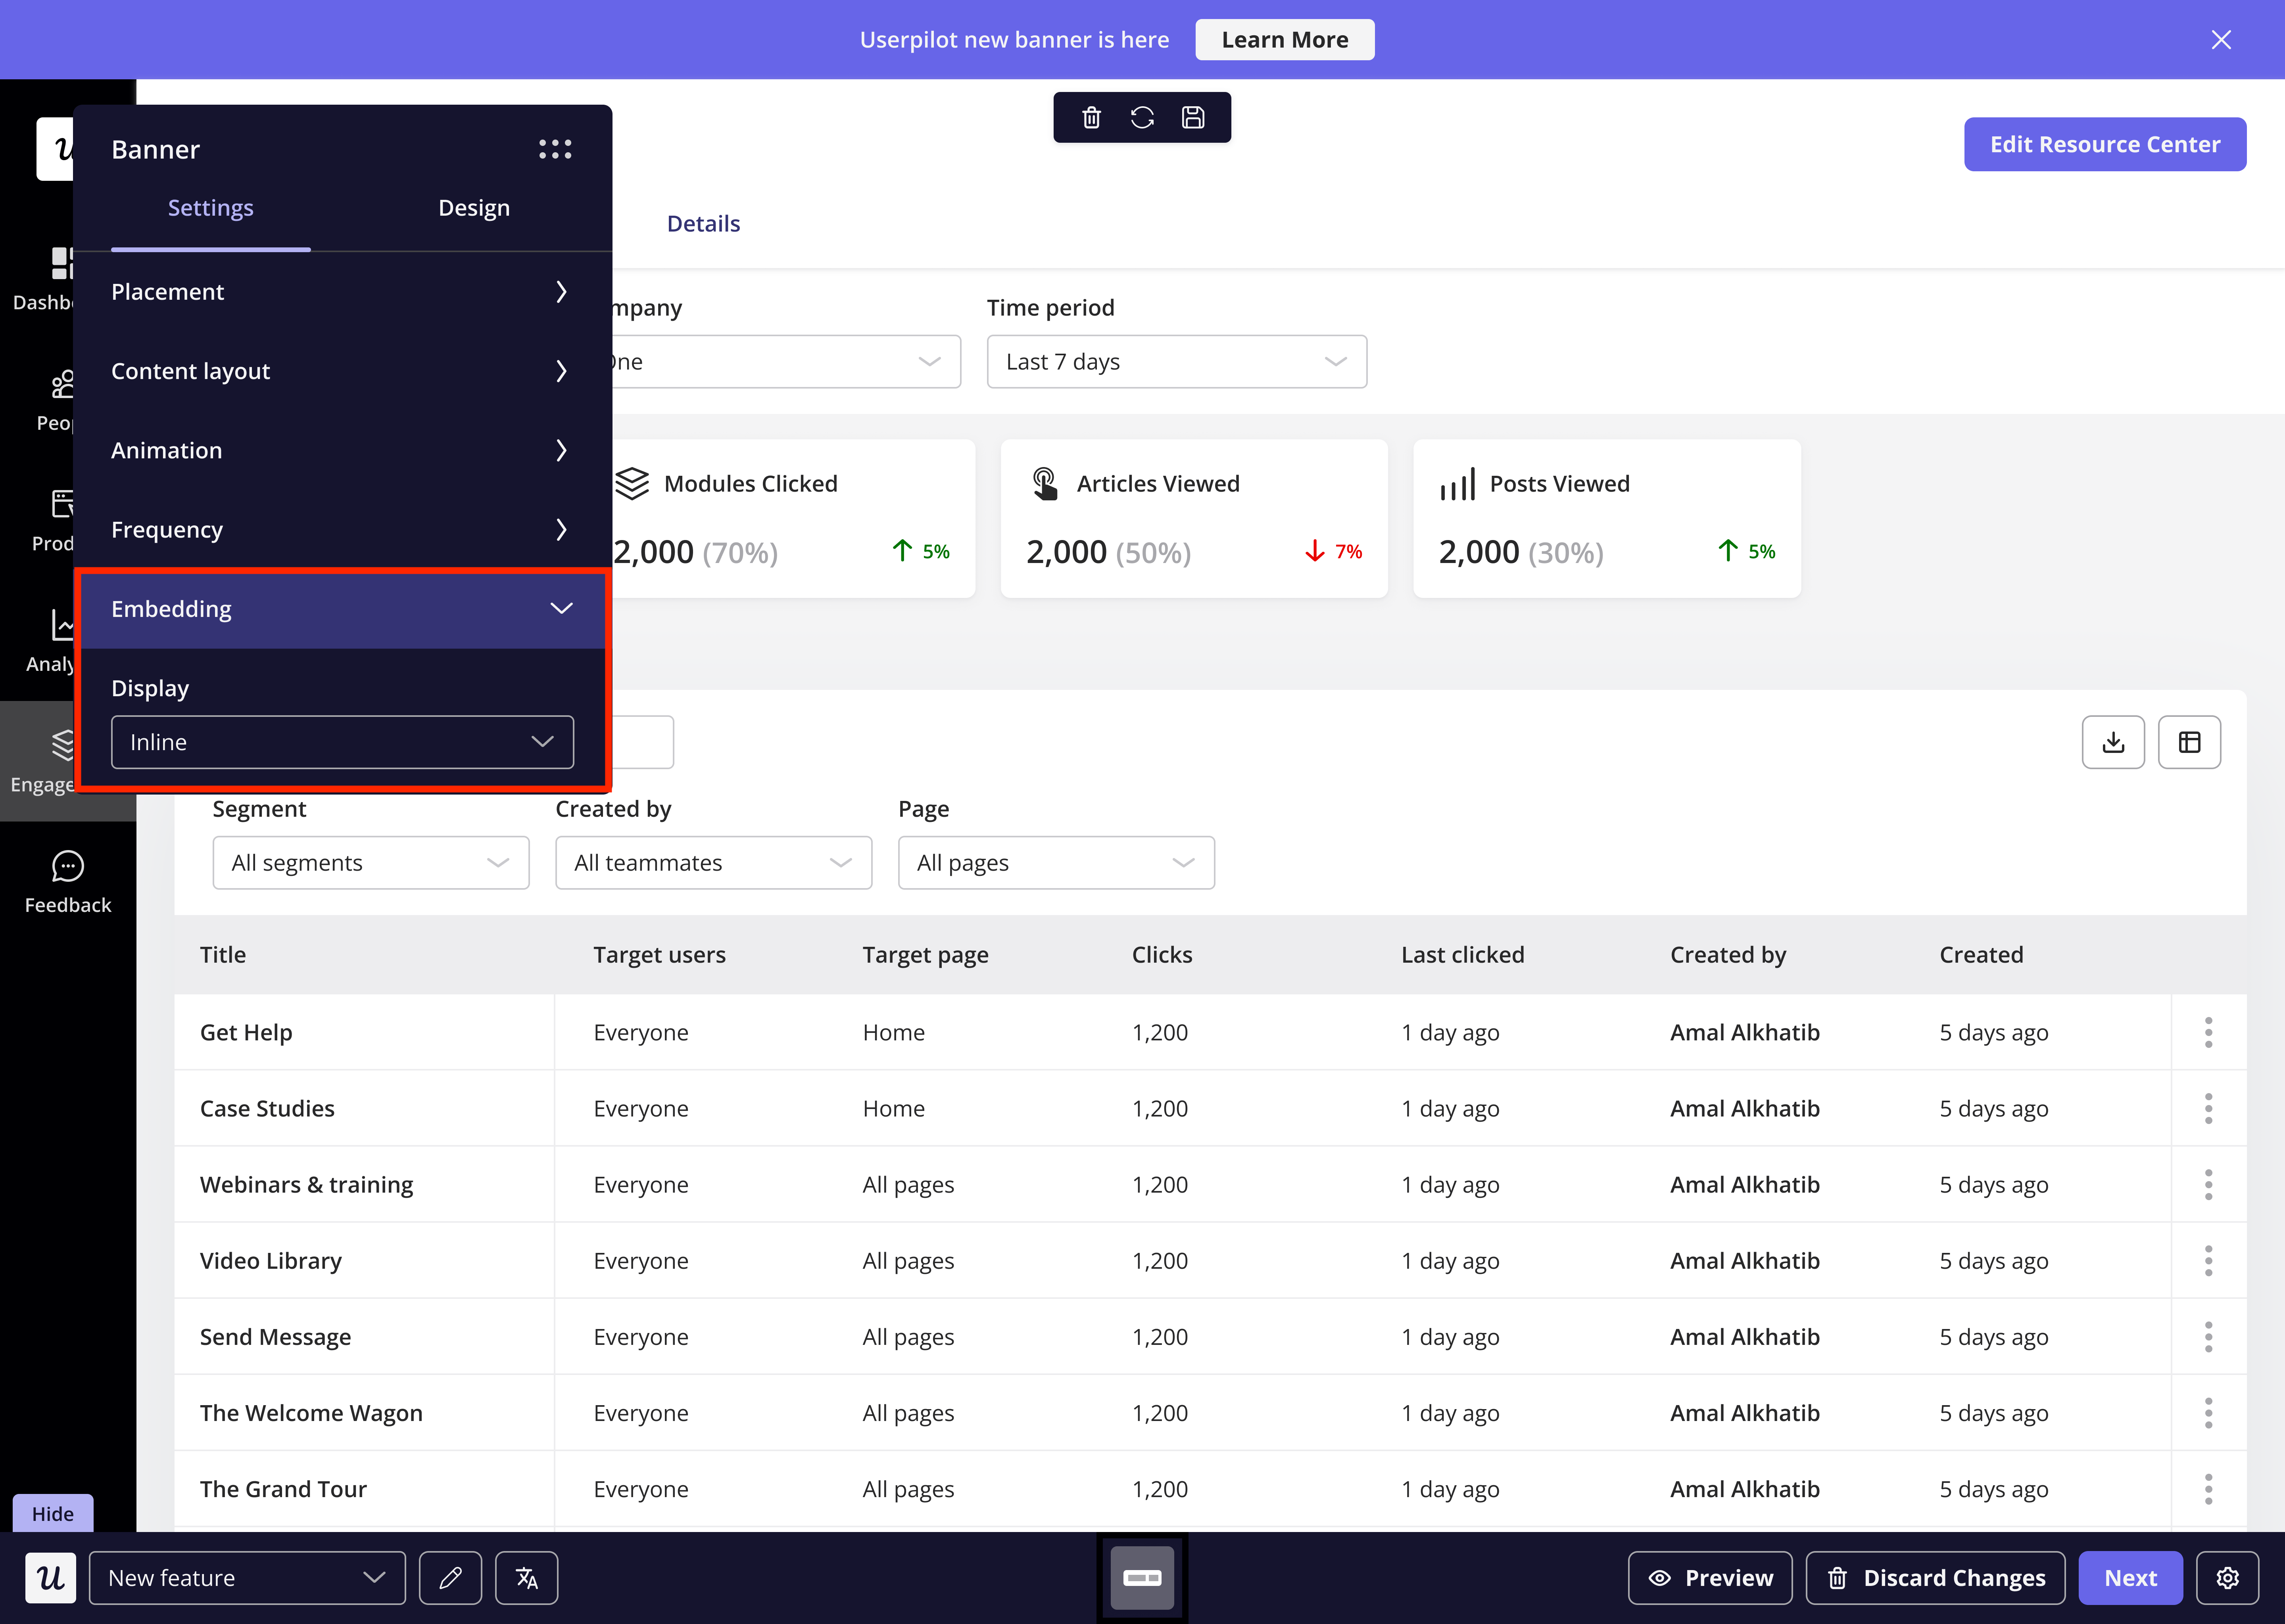Open the New feature dropdown in bottom bar
This screenshot has height=1624, width=2285.
(x=247, y=1578)
